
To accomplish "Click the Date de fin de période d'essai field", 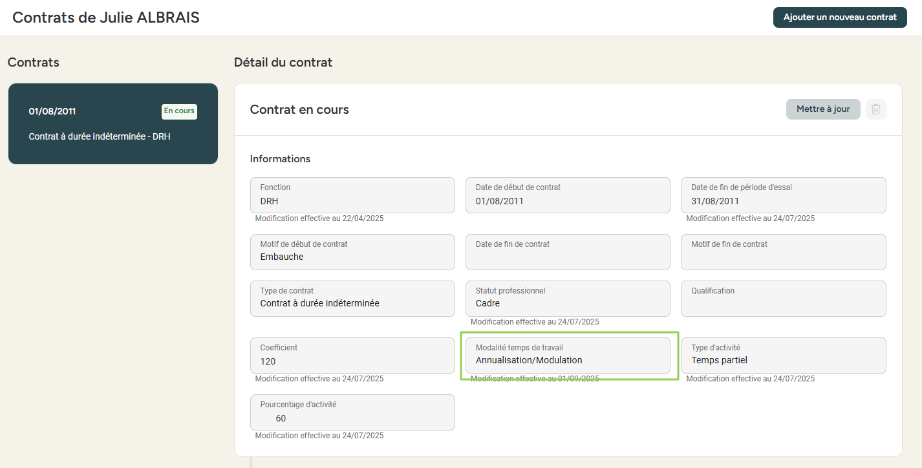I will point(783,195).
